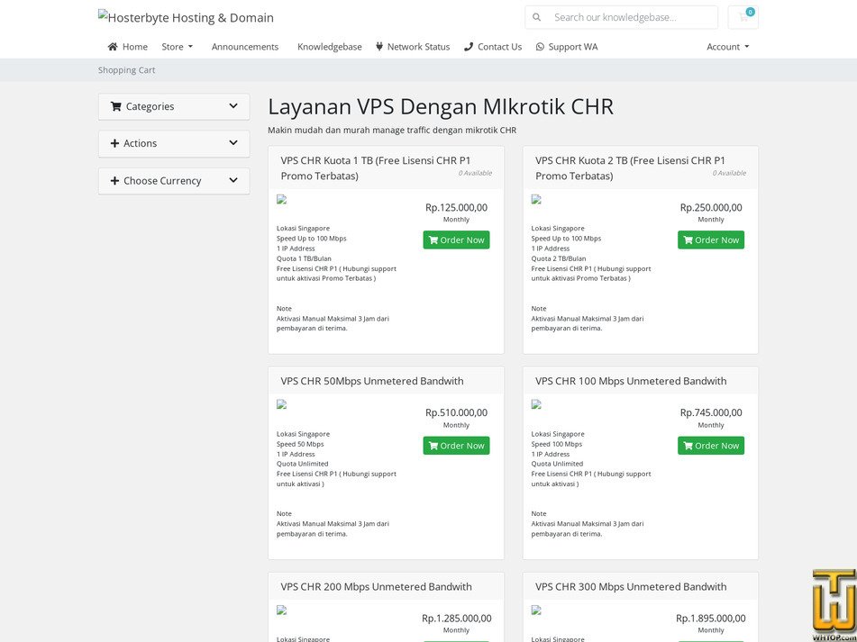The height and width of the screenshot is (642, 857).
Task: Select Knowledgebase in the navigation menu
Action: (x=329, y=46)
